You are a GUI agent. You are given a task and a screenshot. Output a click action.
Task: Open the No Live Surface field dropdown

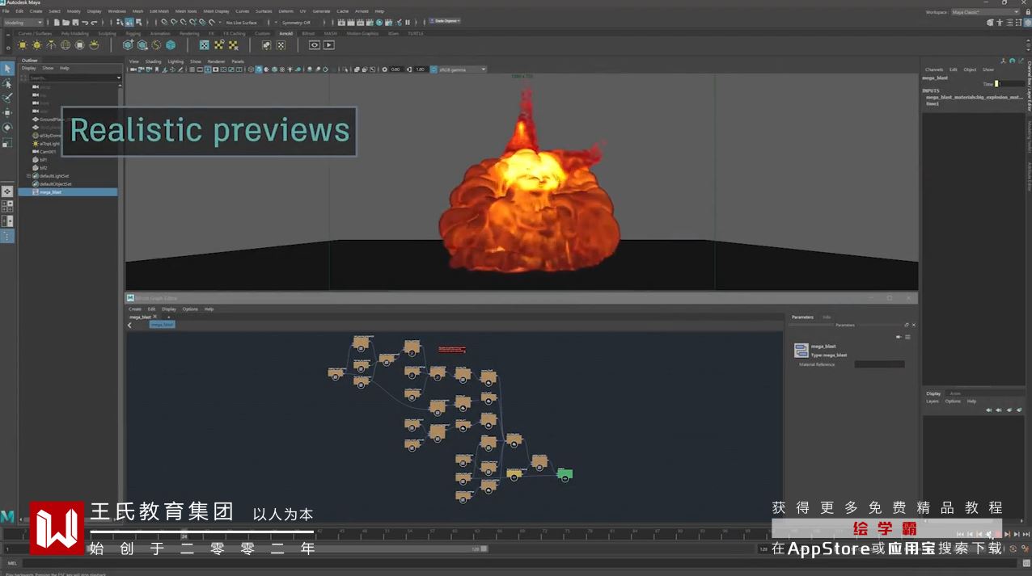coord(242,23)
